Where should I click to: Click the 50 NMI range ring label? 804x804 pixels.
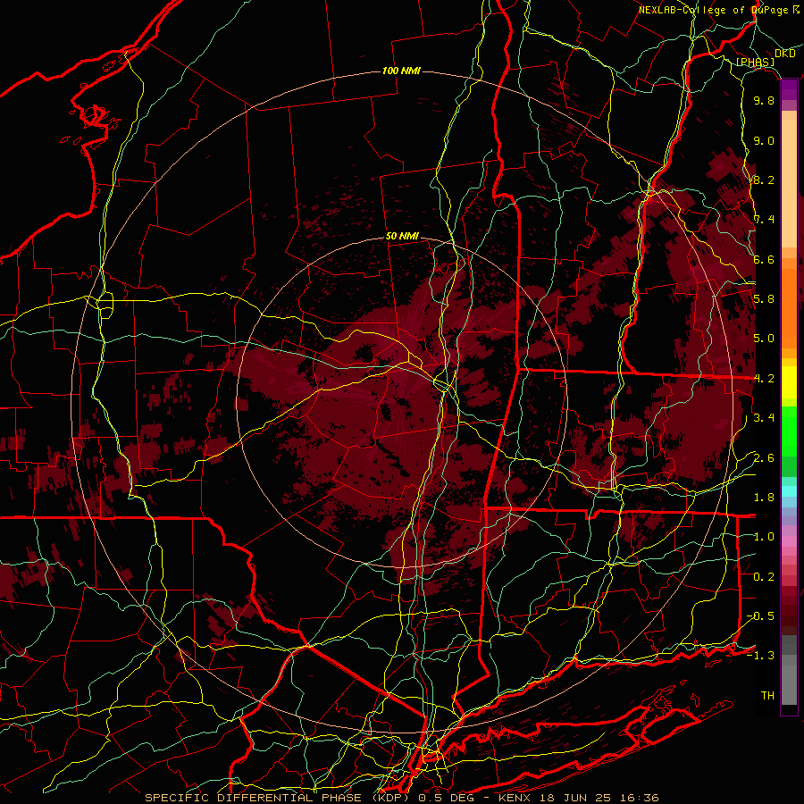(402, 237)
